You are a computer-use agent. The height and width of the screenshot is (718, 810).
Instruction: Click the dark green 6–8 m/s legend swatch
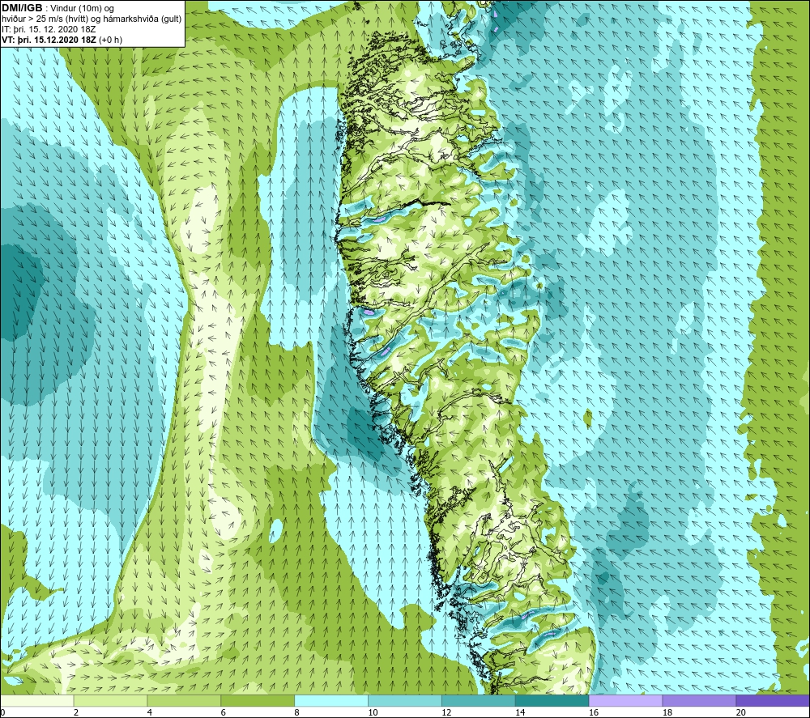point(258,700)
